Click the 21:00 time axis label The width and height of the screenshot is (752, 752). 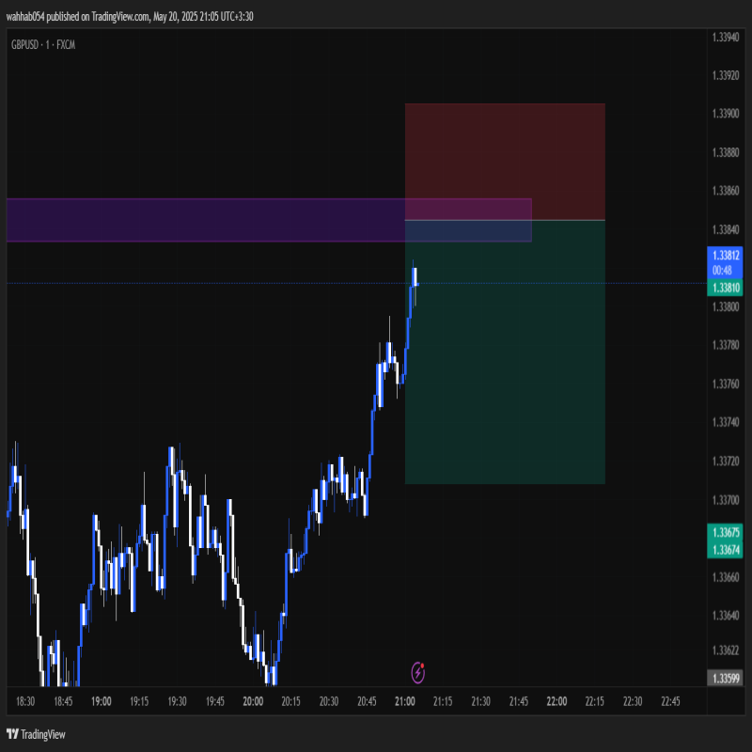pyautogui.click(x=405, y=701)
